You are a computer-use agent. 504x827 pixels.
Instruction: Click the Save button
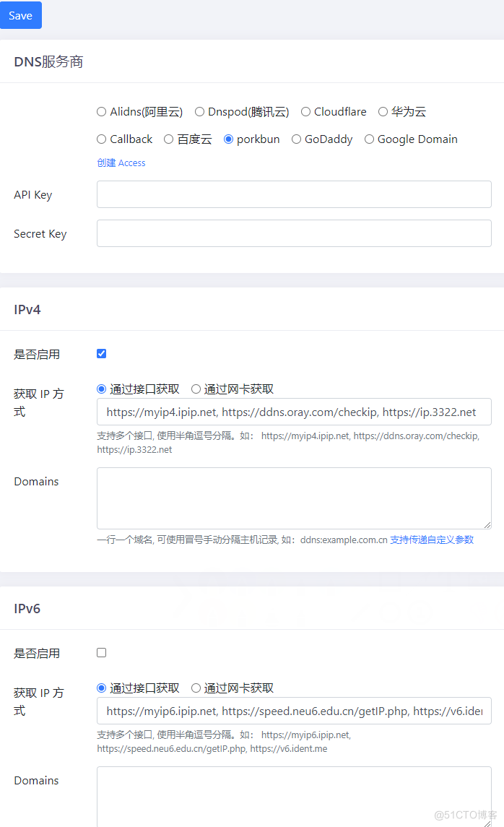(20, 15)
